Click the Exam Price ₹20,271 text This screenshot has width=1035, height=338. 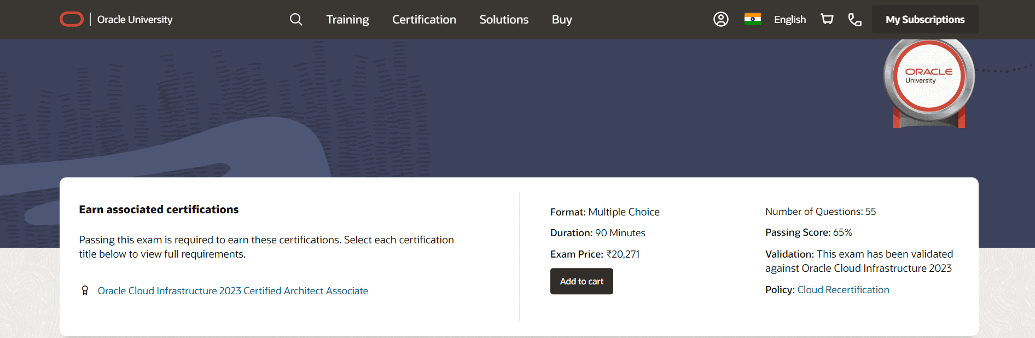coord(595,254)
